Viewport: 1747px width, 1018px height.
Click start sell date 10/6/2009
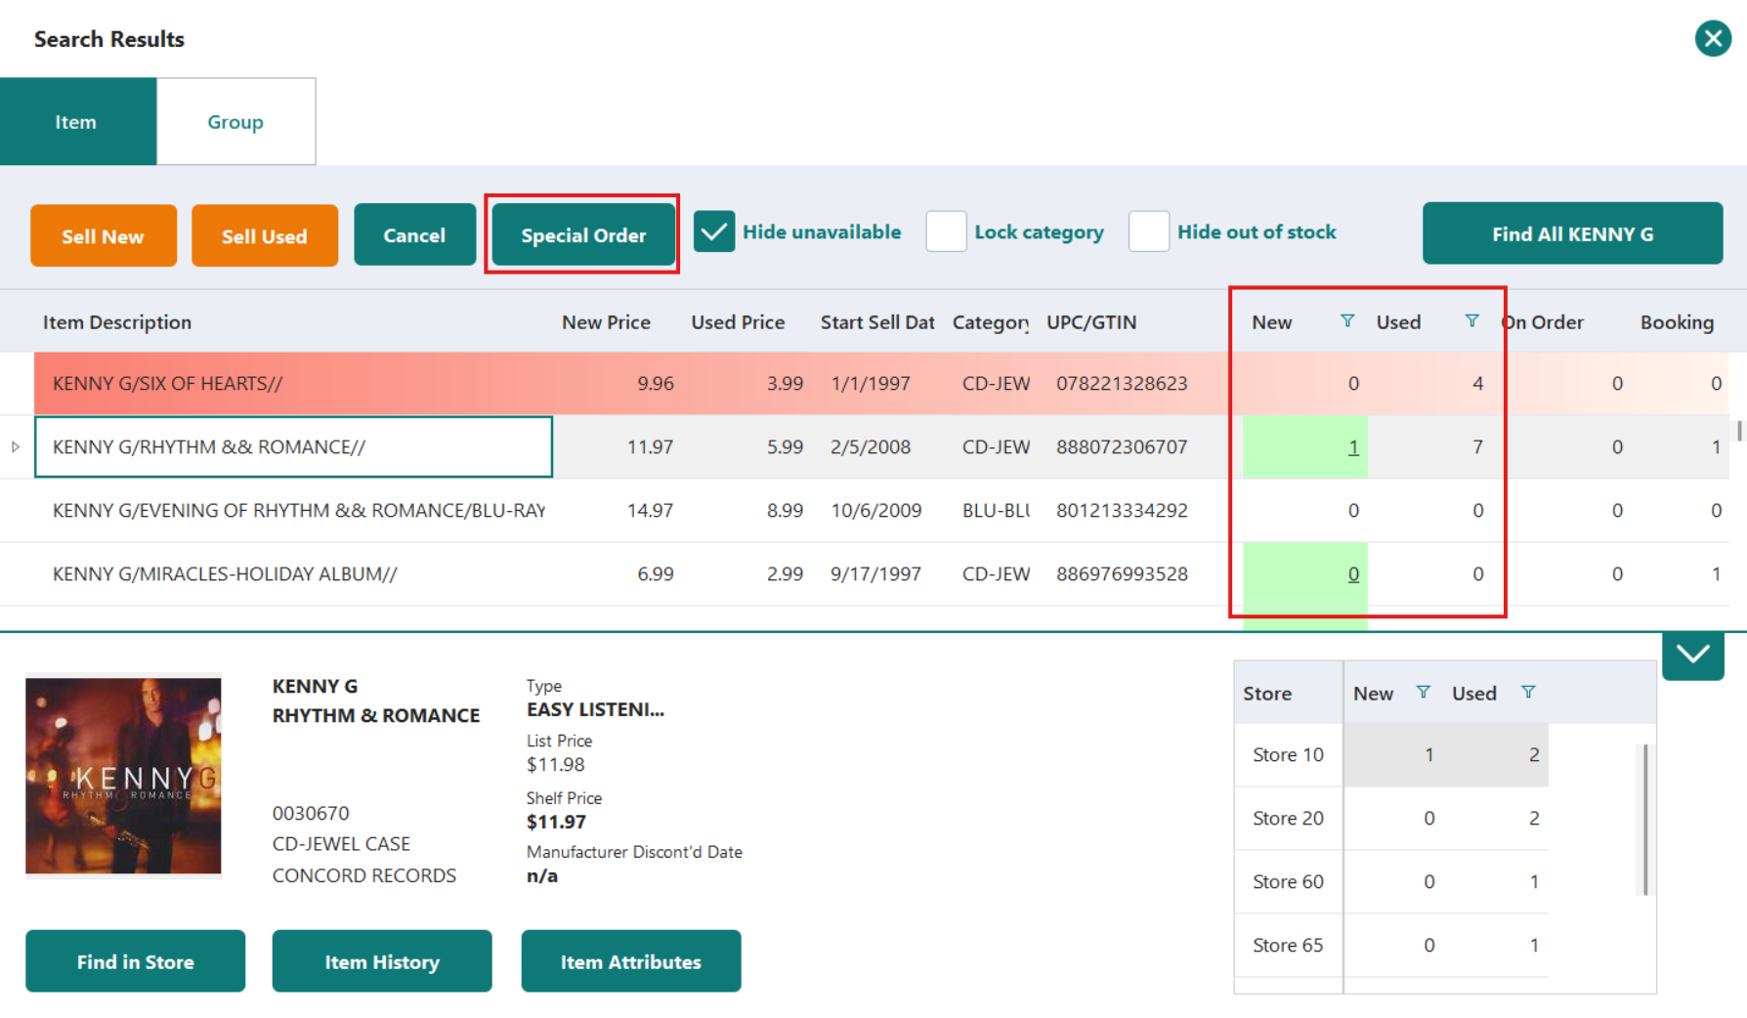pos(875,510)
